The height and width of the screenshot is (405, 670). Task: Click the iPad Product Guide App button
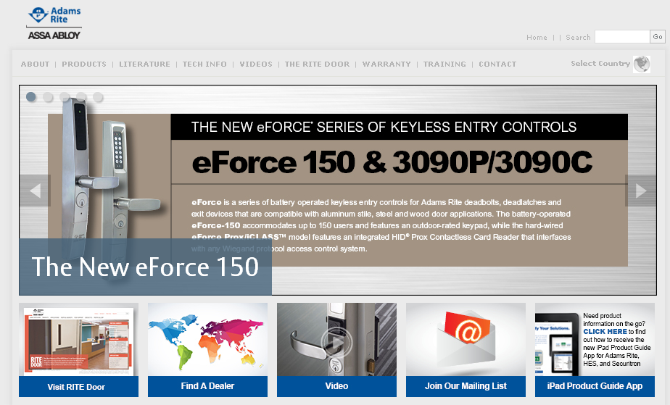coord(595,386)
